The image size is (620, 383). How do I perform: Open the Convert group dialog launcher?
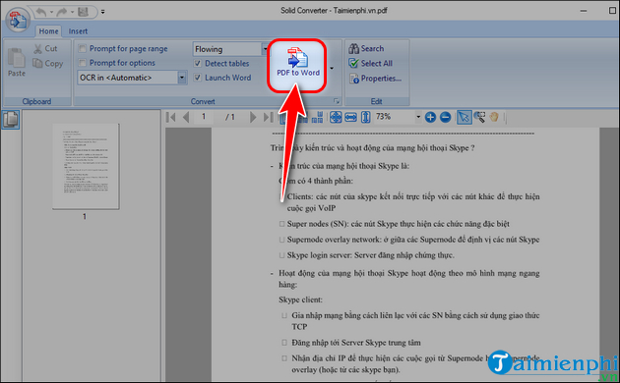coord(337,101)
